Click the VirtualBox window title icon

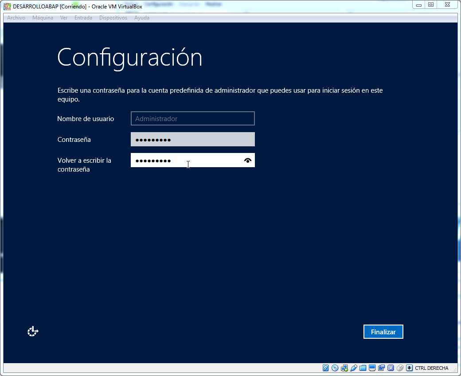7,7
